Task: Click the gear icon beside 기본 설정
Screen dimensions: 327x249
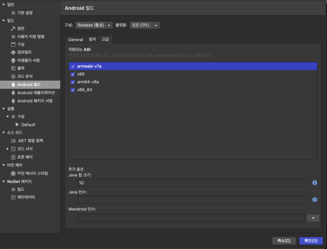Action: coord(13,13)
